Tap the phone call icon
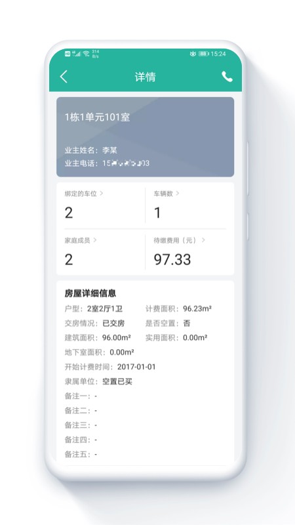This screenshot has height=525, width=295. coord(227,77)
